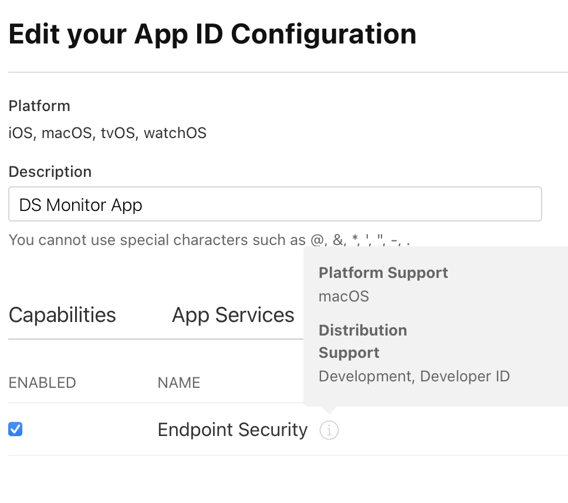
Task: Click the Description field containing DS Monitor App
Action: (275, 204)
